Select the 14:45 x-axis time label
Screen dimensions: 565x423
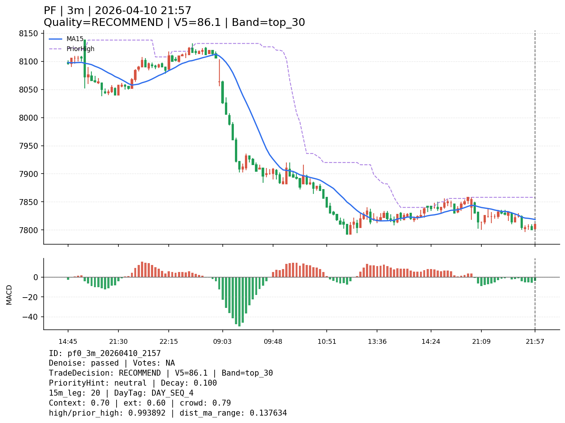tap(68, 342)
